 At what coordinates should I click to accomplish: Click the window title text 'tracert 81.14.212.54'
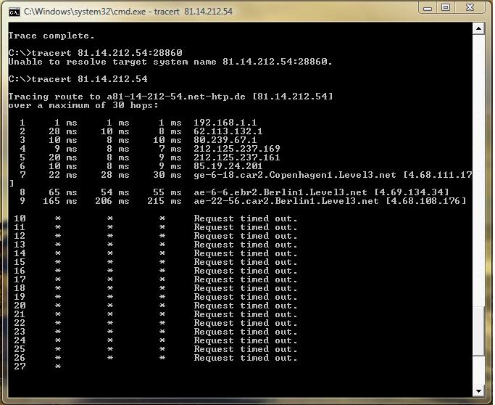[194, 12]
